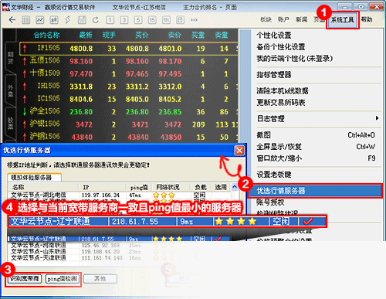The height and width of the screenshot is (299, 386).
Task: Open the 系统工具 menu
Action: click(x=342, y=20)
